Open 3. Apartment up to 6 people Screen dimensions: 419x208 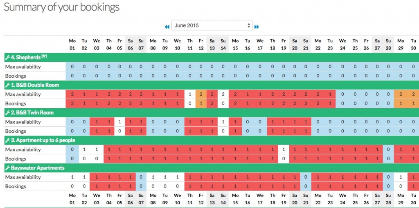click(43, 141)
